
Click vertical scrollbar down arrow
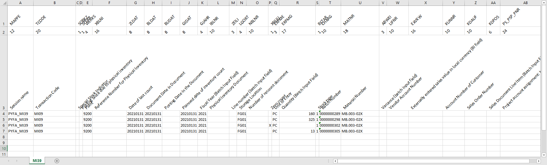click(544, 155)
